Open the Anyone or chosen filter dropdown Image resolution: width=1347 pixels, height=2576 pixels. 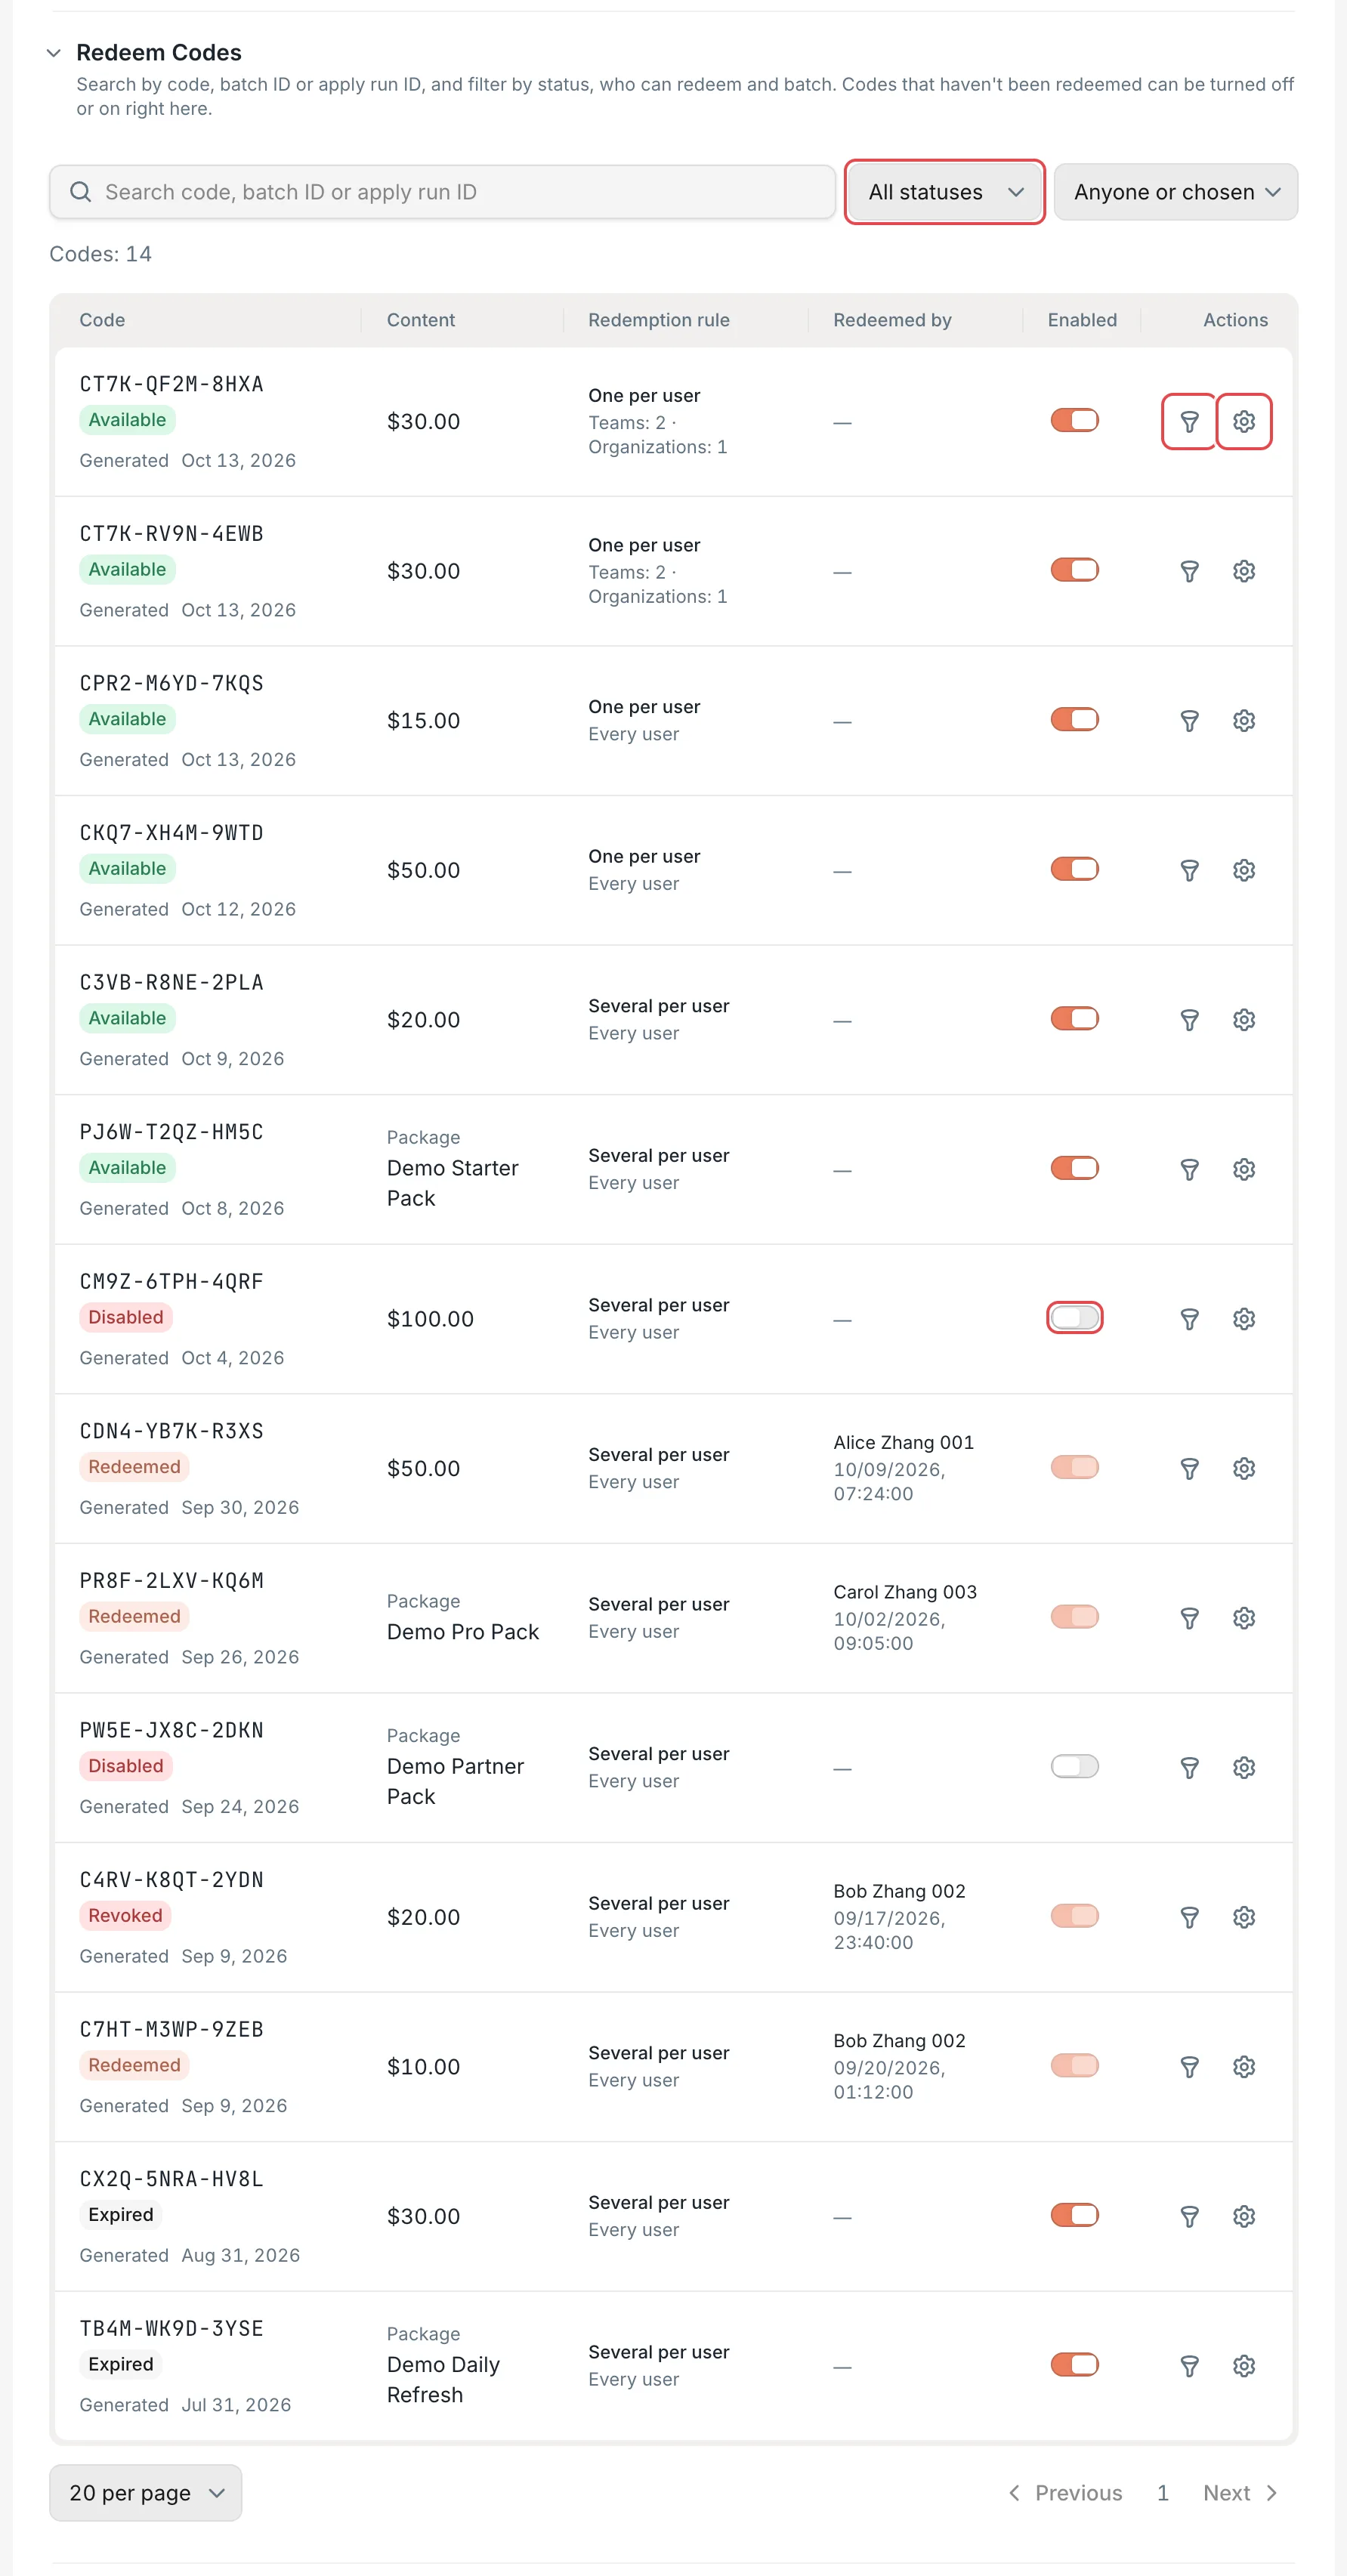(x=1175, y=191)
